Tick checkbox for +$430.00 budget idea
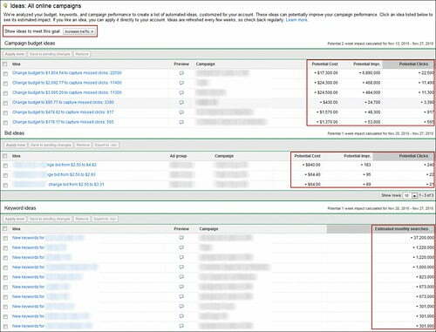This screenshot has height=332, width=436. tap(5, 103)
